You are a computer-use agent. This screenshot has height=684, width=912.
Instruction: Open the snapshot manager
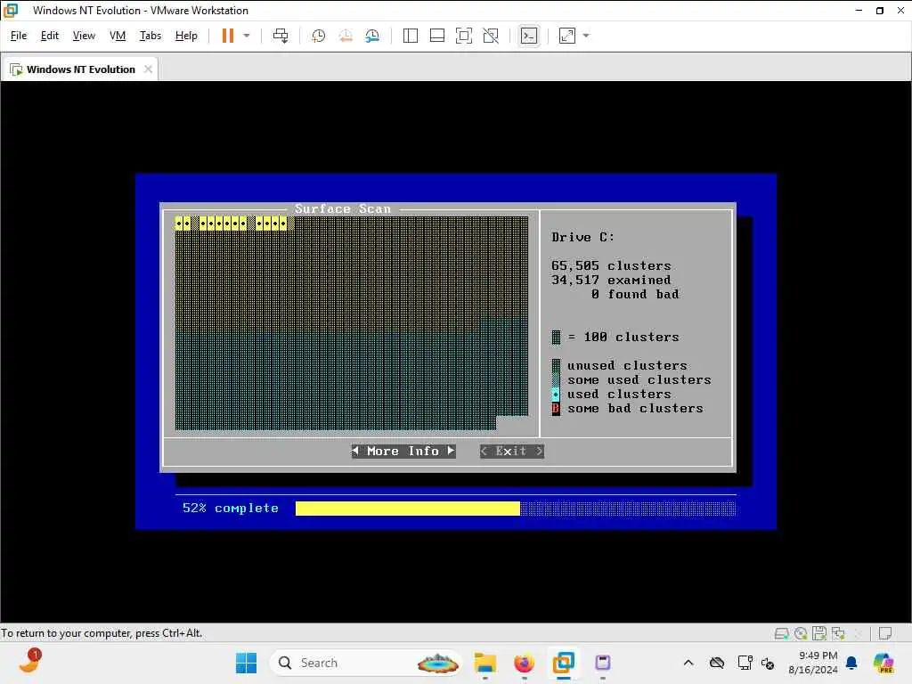click(372, 36)
